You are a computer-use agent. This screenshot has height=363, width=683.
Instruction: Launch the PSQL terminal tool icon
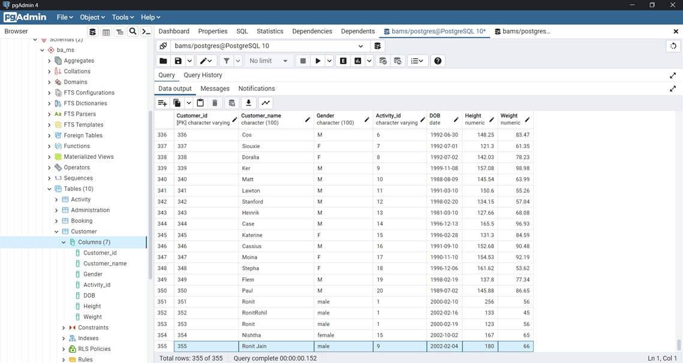[146, 32]
